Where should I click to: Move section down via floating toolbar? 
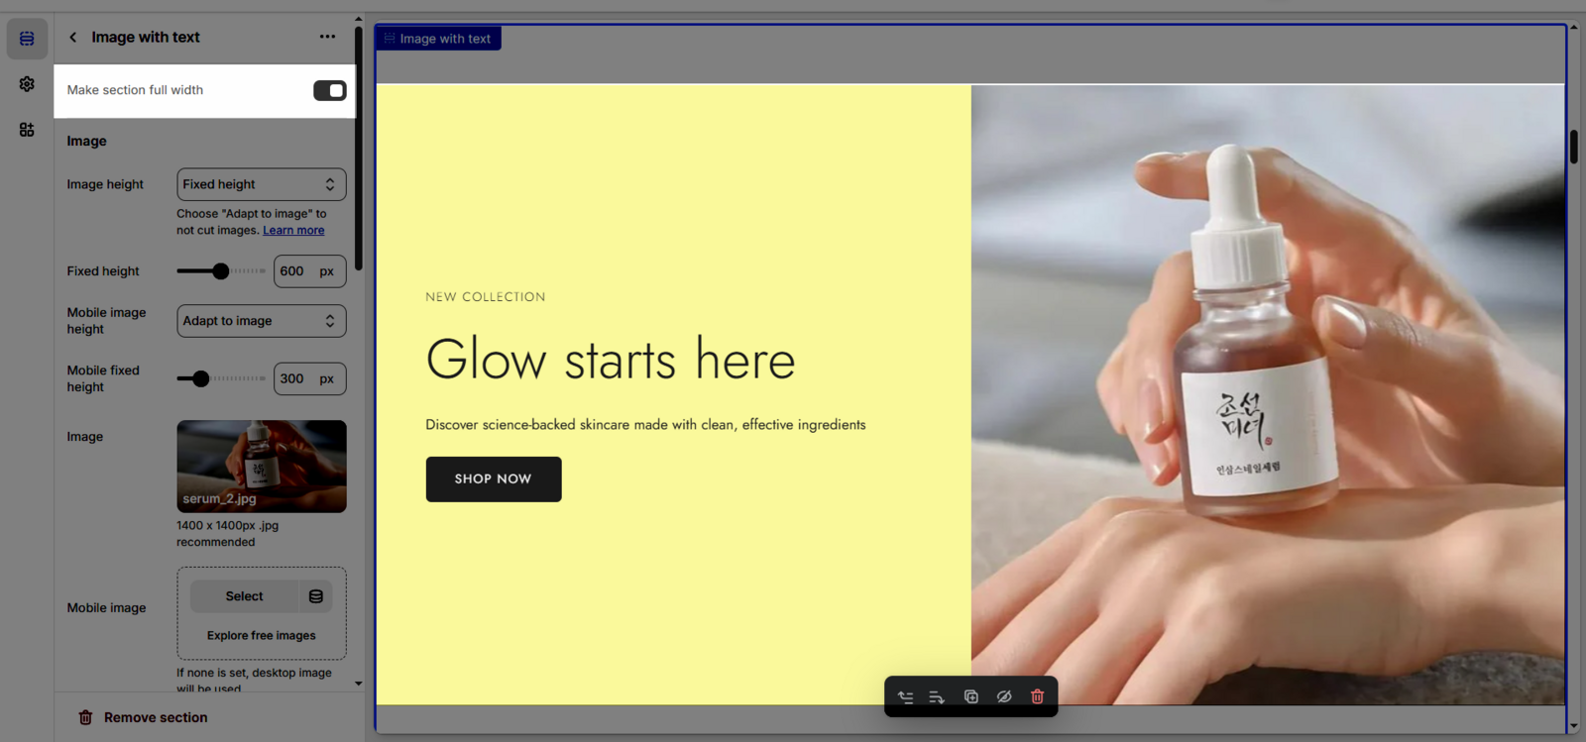tap(937, 697)
